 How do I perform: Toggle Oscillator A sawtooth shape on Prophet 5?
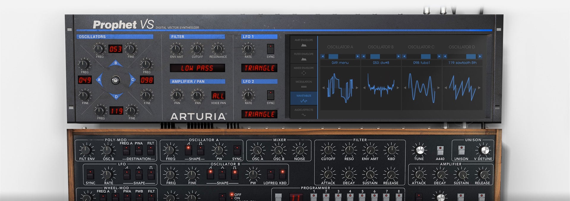click(188, 150)
